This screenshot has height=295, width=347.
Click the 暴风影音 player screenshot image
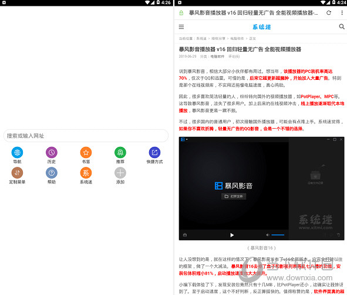point(262,189)
